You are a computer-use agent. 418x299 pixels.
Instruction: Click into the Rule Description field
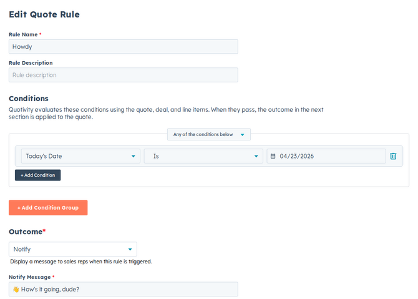pos(124,75)
